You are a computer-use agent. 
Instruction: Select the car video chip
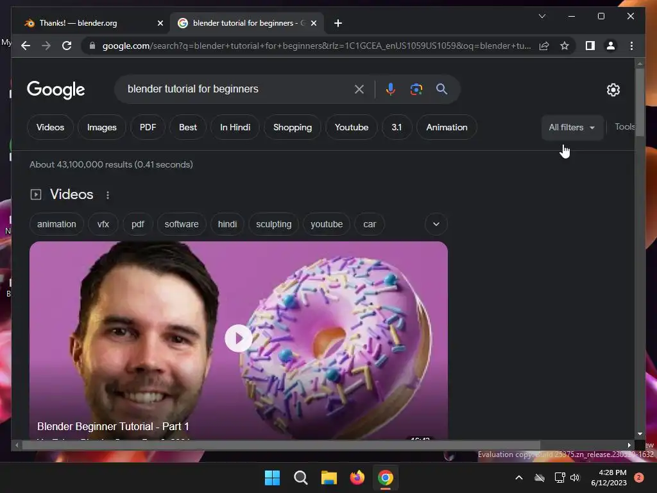[369, 224]
